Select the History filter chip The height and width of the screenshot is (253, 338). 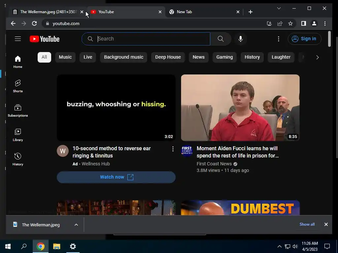coord(252,57)
